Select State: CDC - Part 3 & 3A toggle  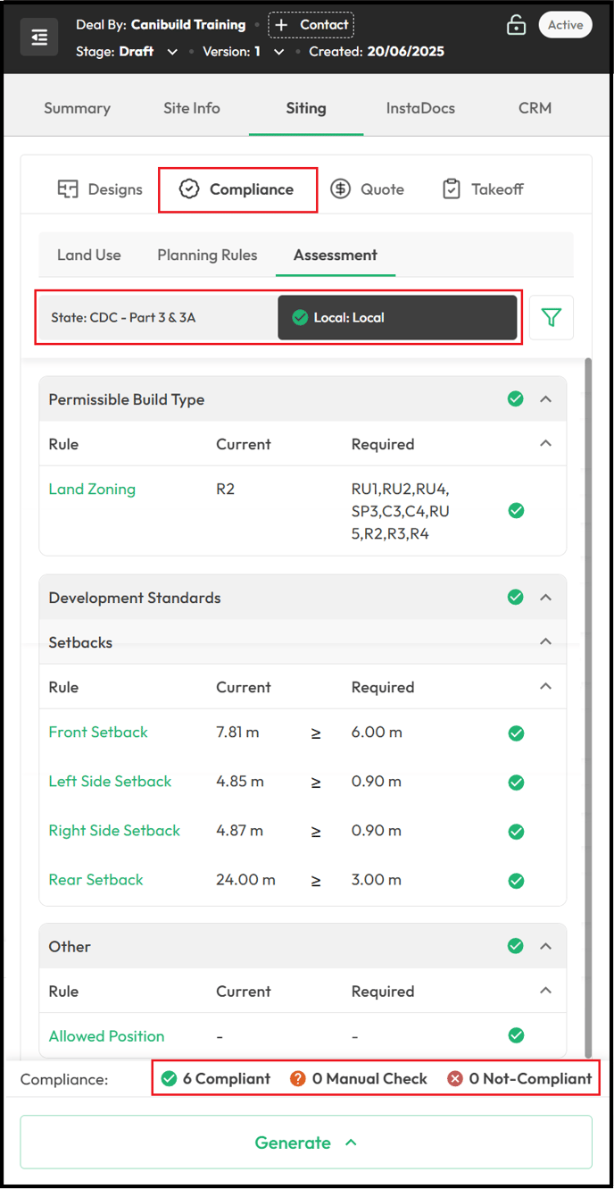[x=157, y=317]
